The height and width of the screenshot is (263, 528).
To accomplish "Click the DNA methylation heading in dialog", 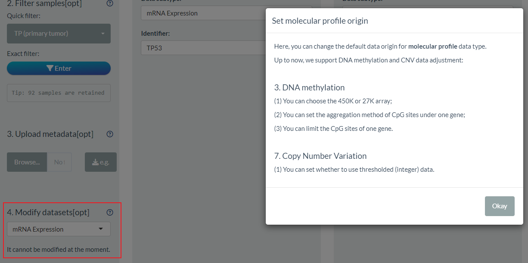I will pyautogui.click(x=309, y=87).
